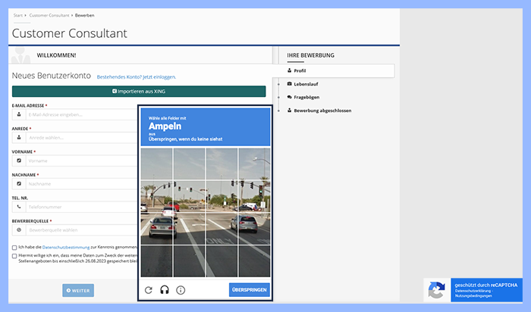Click the phone icon beside Telefonnummer field
The image size is (531, 312).
(x=18, y=206)
